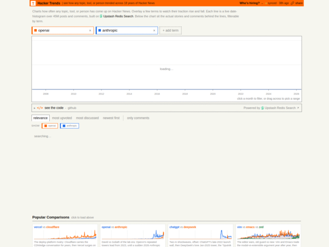This screenshot has width=329, height=247.
Task: Load the openai vs anthropic comparison card
Action: click(x=133, y=236)
